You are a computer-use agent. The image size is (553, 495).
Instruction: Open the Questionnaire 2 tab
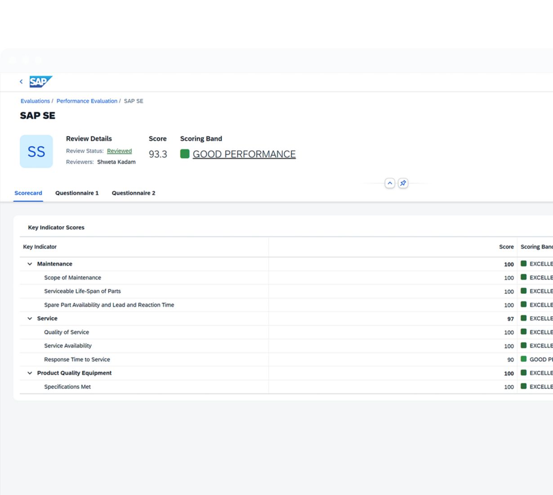coord(134,193)
